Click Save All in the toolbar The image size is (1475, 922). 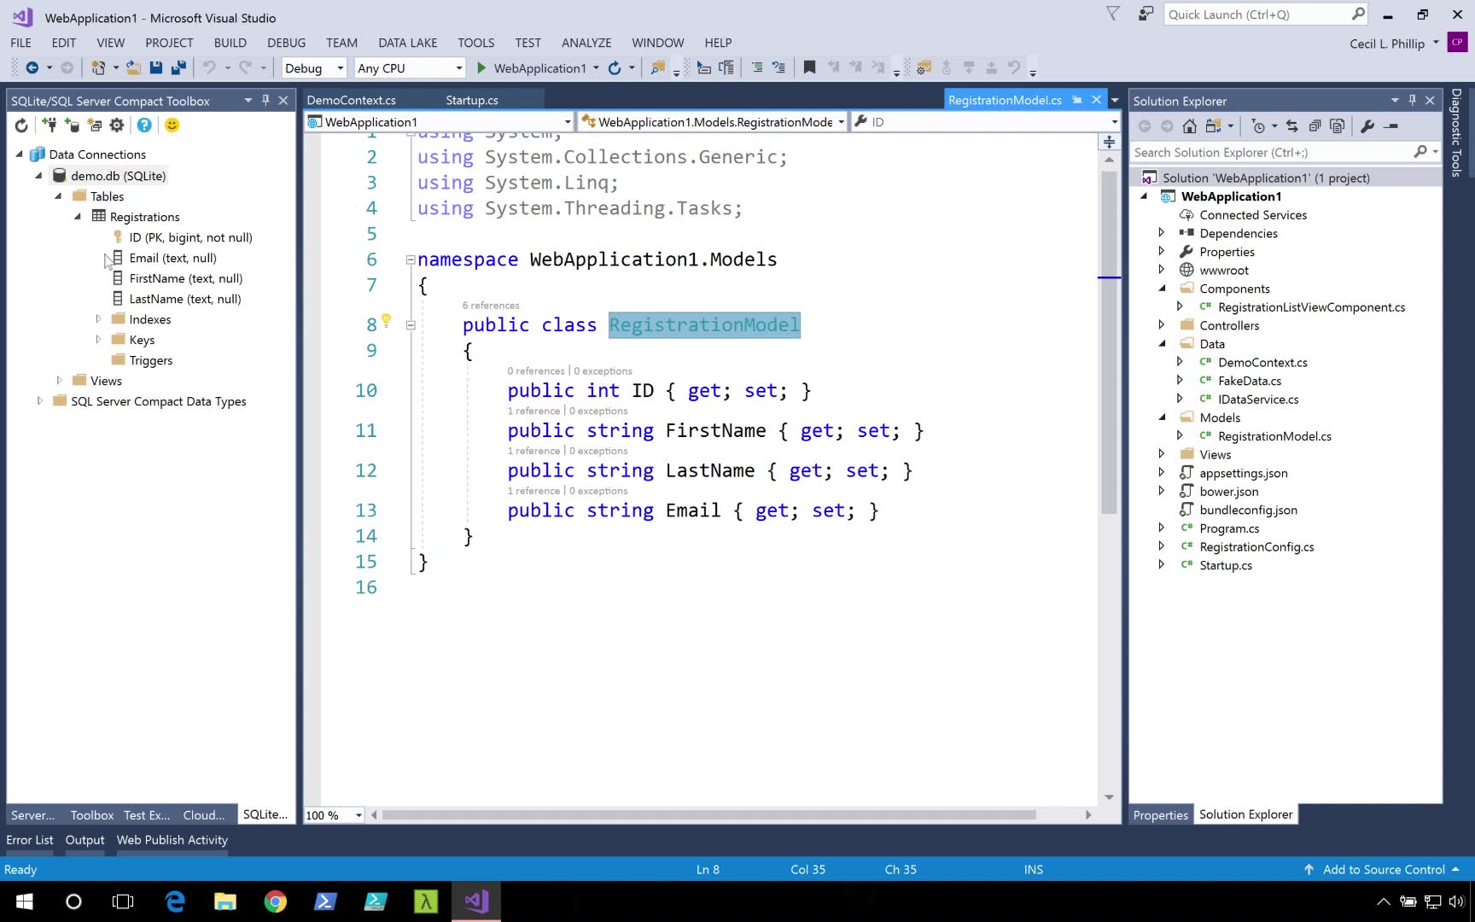coord(178,67)
